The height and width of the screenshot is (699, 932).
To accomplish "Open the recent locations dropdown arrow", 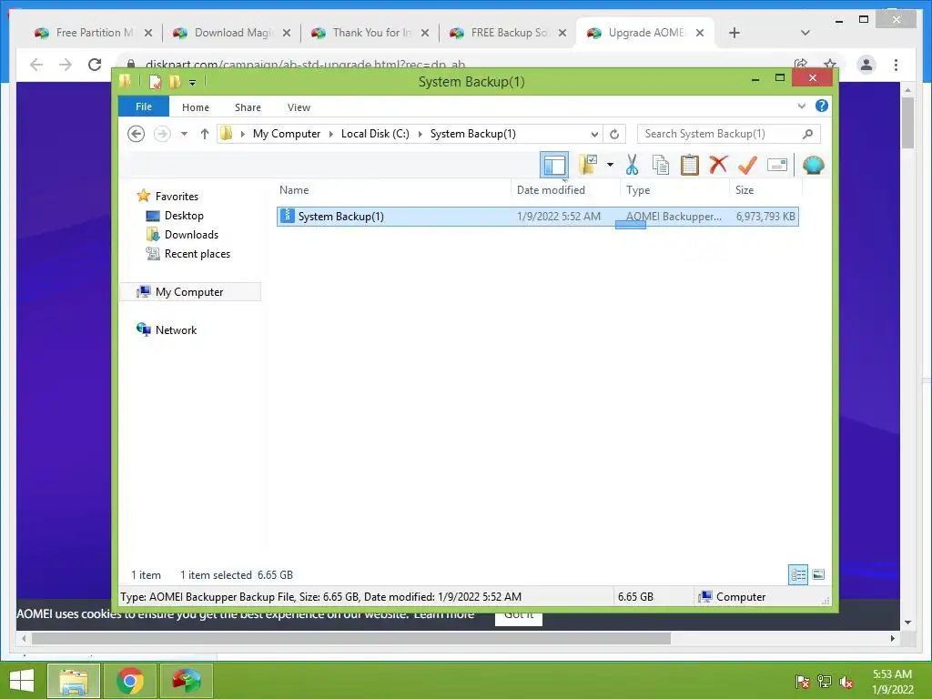I will [184, 134].
